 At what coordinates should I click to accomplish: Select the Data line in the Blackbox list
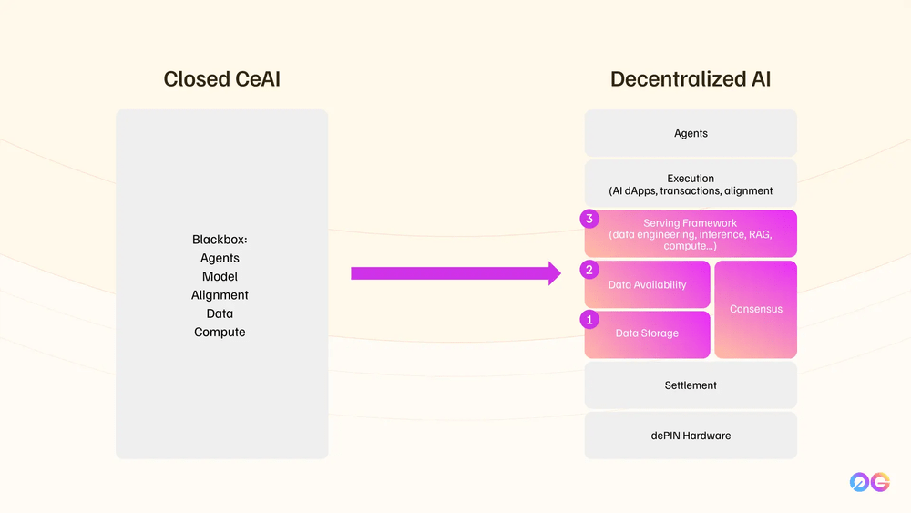coord(220,313)
